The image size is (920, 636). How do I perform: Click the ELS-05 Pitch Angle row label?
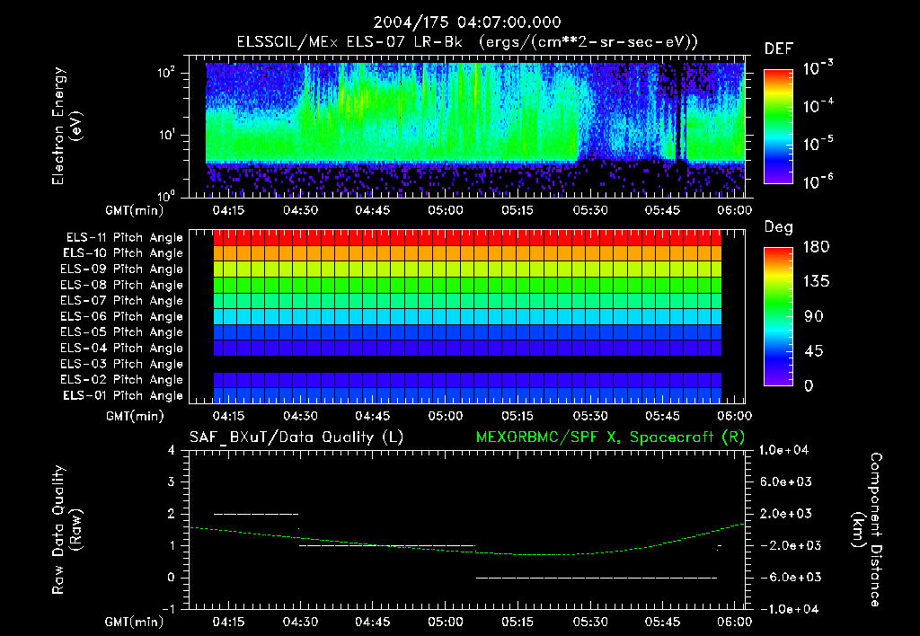point(121,332)
